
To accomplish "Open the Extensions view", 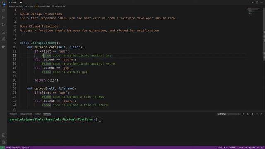I will pyautogui.click(x=3, y=39).
